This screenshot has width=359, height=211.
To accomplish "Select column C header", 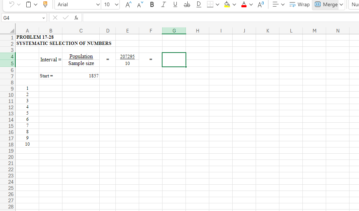I will tap(81, 31).
